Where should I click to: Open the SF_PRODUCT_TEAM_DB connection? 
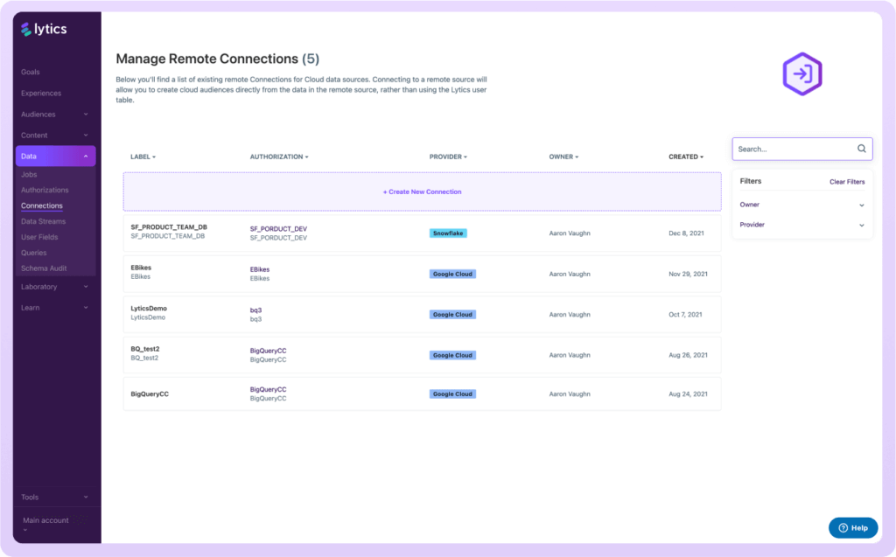click(x=169, y=227)
